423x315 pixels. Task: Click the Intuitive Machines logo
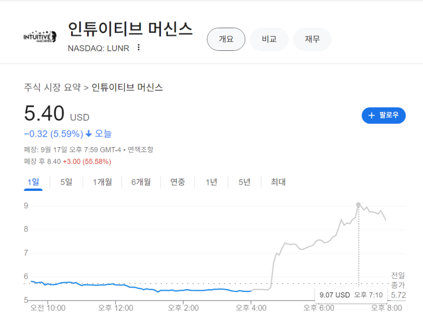[x=40, y=37]
